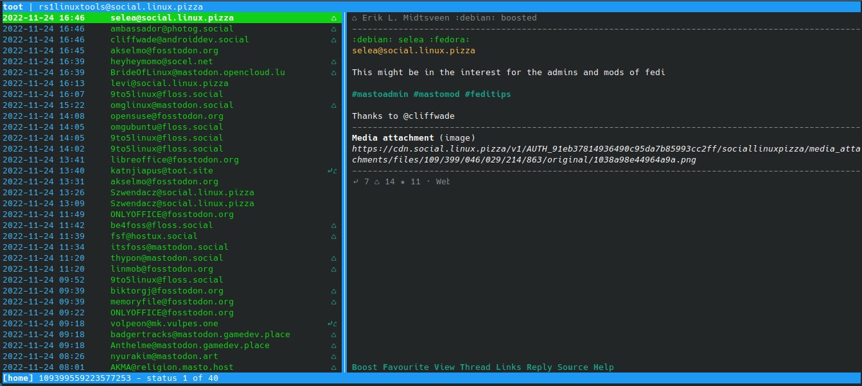Click boost icon on linmob@fosstodon.org row
Screen dimensions: 862x386
(333, 269)
